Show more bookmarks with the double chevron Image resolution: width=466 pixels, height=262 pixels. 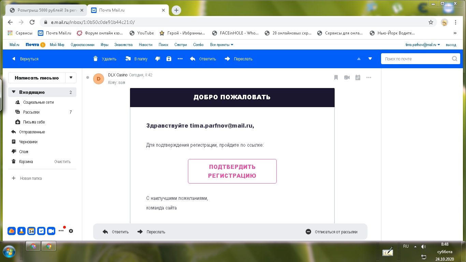[x=455, y=33]
